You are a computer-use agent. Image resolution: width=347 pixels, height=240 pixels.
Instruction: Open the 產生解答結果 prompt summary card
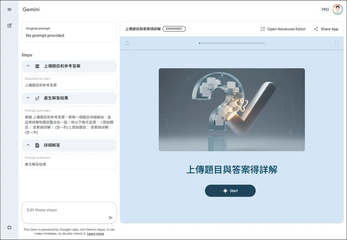coord(69,122)
